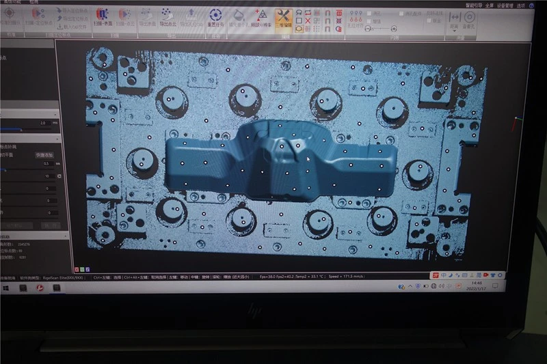Click the 载入CAD文件 button
Viewport: 547px width, 364px height.
click(x=72, y=27)
